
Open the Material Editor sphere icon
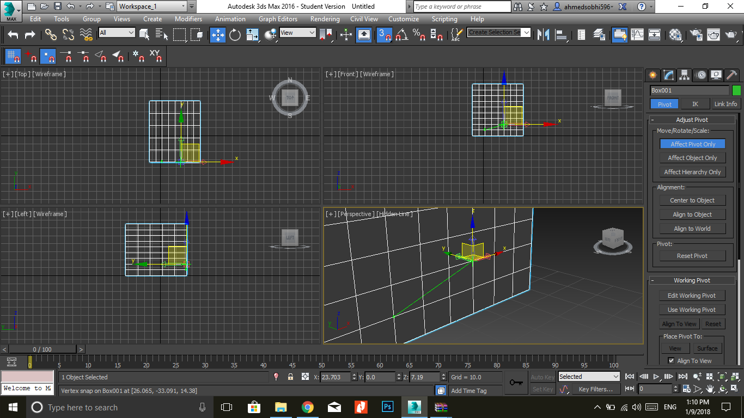point(676,35)
